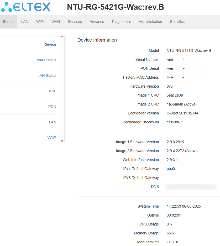This screenshot has height=246, width=220.
Task: Select the Advance tab
Action: pyautogui.click(x=97, y=22)
